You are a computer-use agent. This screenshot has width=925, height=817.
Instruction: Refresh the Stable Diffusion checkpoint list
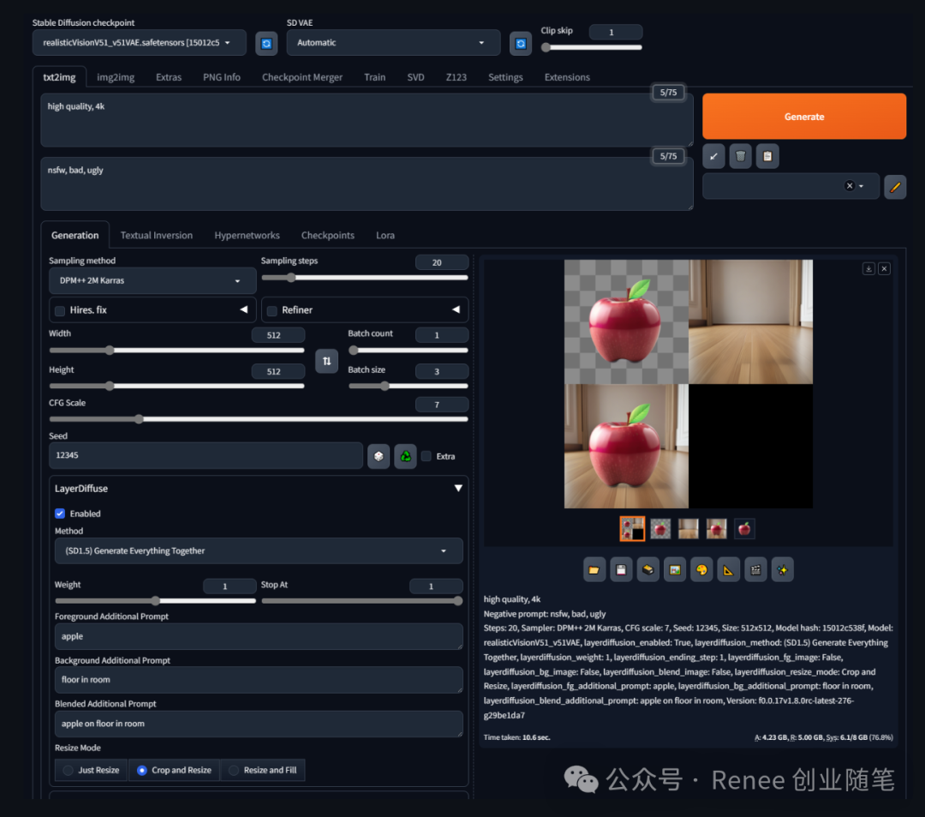(266, 43)
